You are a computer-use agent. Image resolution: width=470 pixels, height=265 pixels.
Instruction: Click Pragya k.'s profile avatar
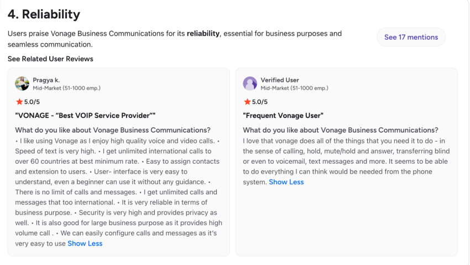pos(22,84)
